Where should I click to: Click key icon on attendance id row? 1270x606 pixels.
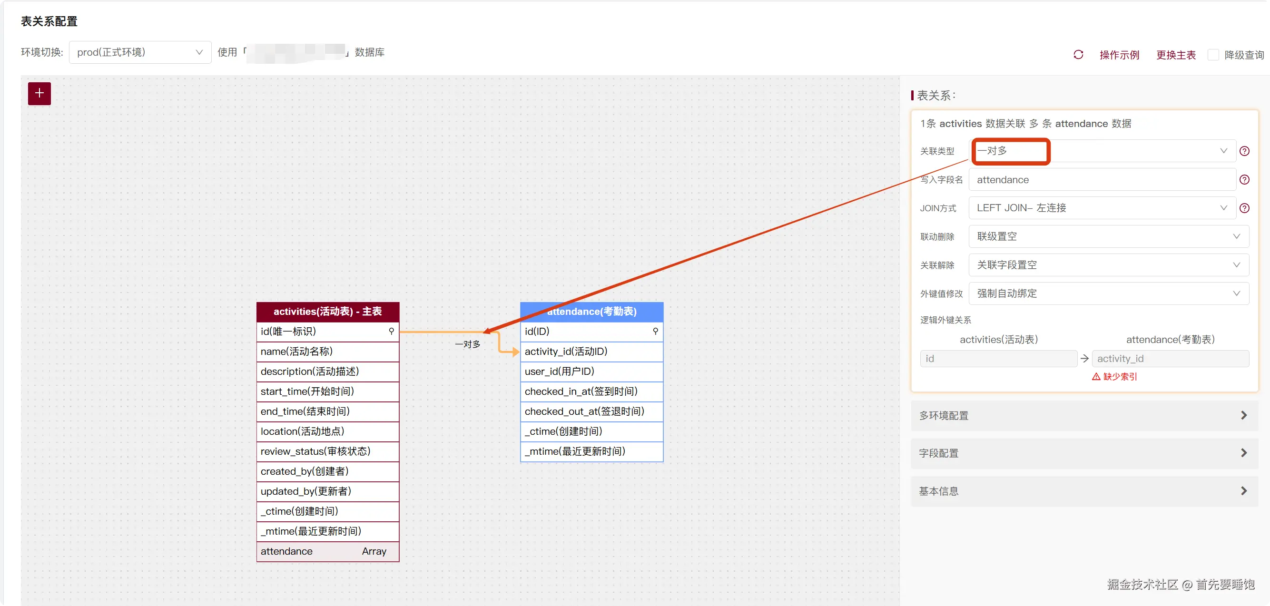tap(655, 331)
